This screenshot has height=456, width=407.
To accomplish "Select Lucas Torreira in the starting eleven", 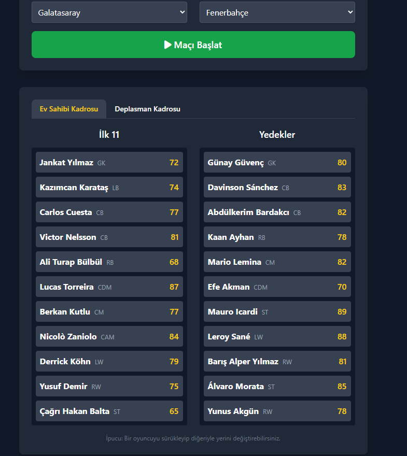I will pyautogui.click(x=109, y=287).
